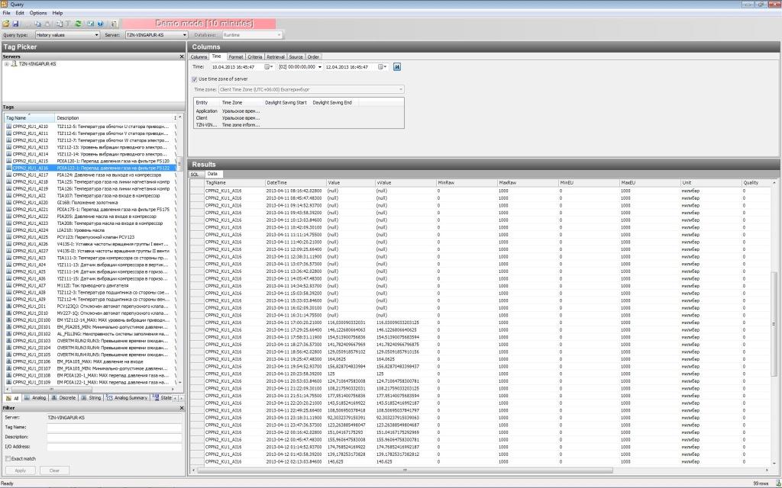Click the Tag Name filter input field

point(115,428)
